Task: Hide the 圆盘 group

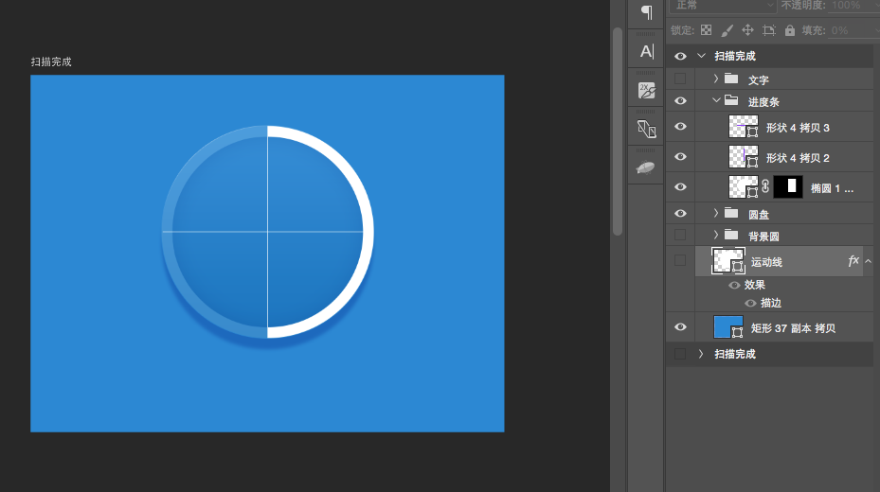Action: (680, 214)
